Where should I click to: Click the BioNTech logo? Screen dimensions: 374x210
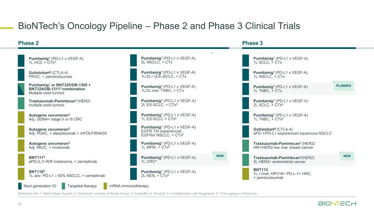(337, 203)
